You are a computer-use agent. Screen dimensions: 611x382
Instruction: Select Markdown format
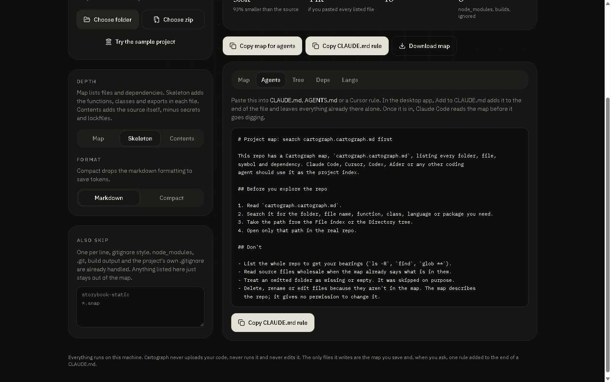click(109, 198)
